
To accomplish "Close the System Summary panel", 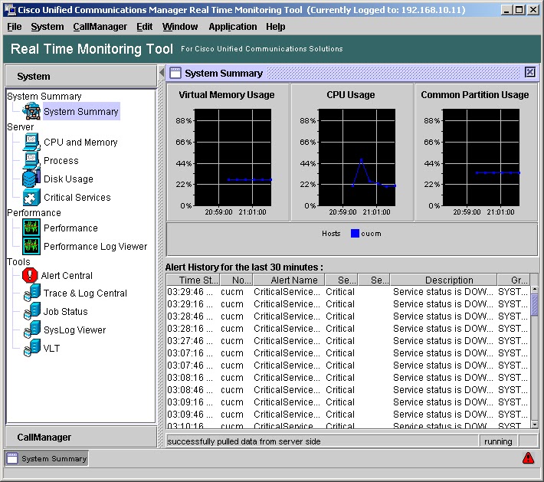I will coord(529,72).
